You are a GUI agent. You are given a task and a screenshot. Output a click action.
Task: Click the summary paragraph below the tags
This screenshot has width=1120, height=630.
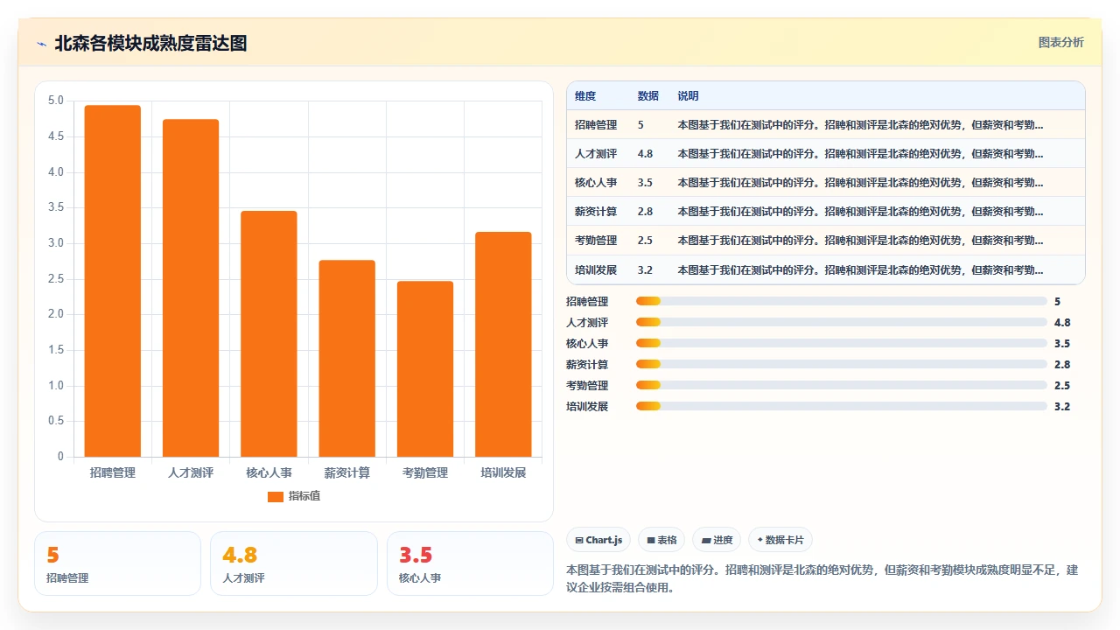tap(822, 578)
